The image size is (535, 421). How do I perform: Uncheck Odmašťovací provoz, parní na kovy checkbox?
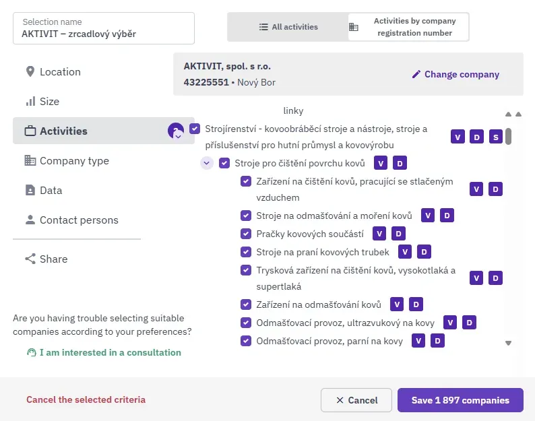point(246,341)
